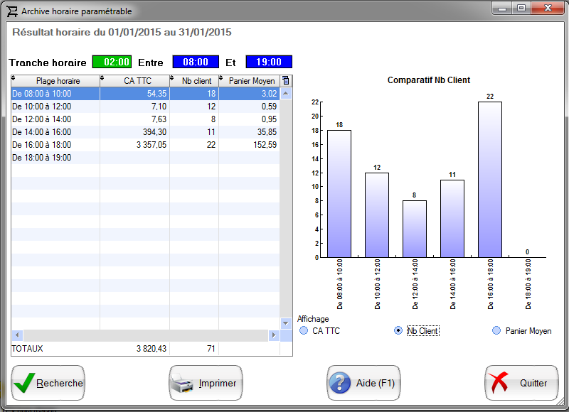Click the table's vertical scrollbar up arrow
The image size is (569, 412).
[286, 94]
